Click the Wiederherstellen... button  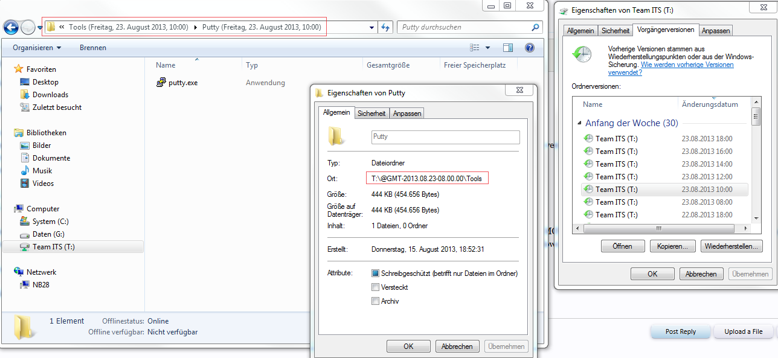[731, 246]
